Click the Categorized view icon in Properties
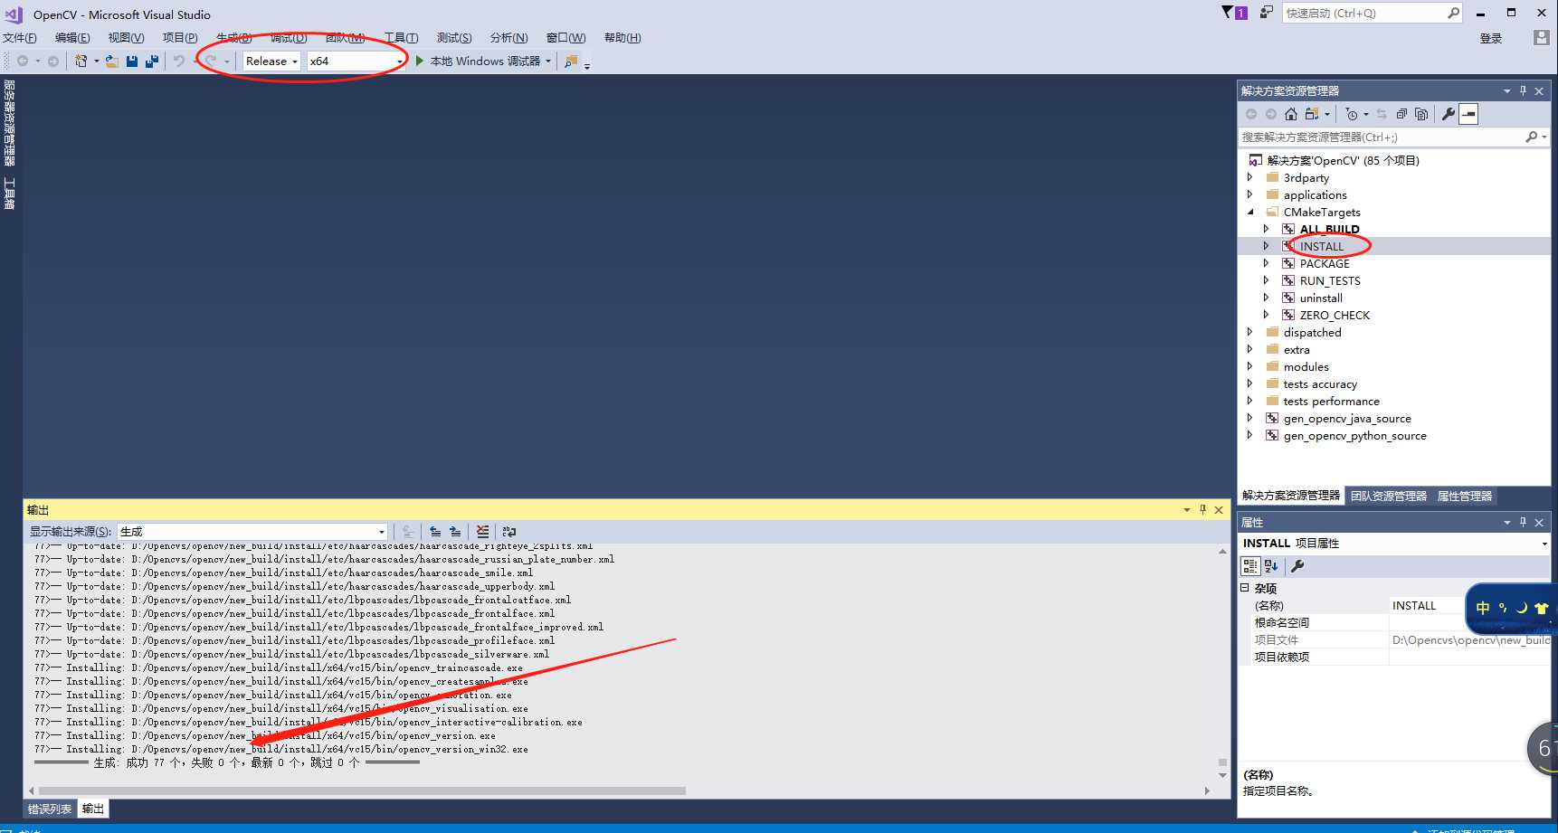 click(x=1250, y=566)
